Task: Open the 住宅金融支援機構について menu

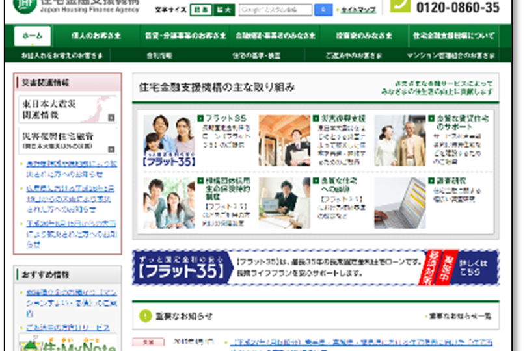Action: point(453,36)
